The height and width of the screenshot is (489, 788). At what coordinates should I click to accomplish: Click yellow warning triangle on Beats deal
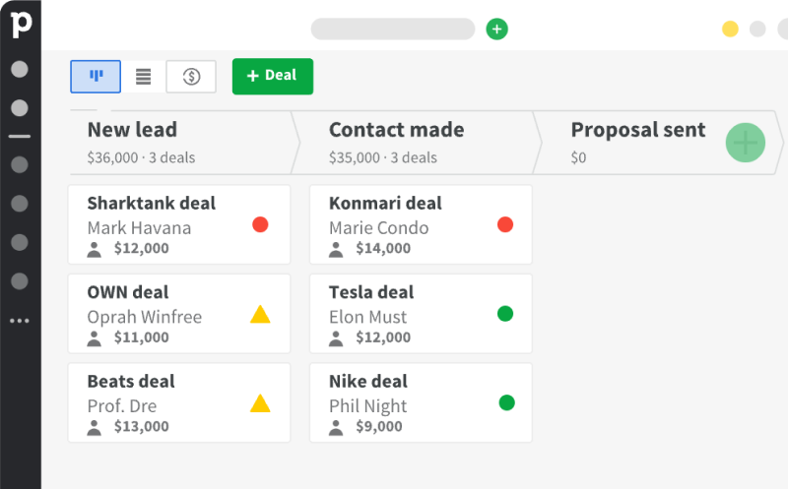pyautogui.click(x=260, y=403)
